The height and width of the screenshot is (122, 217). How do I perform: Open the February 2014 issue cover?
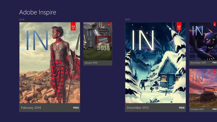pos(49,63)
